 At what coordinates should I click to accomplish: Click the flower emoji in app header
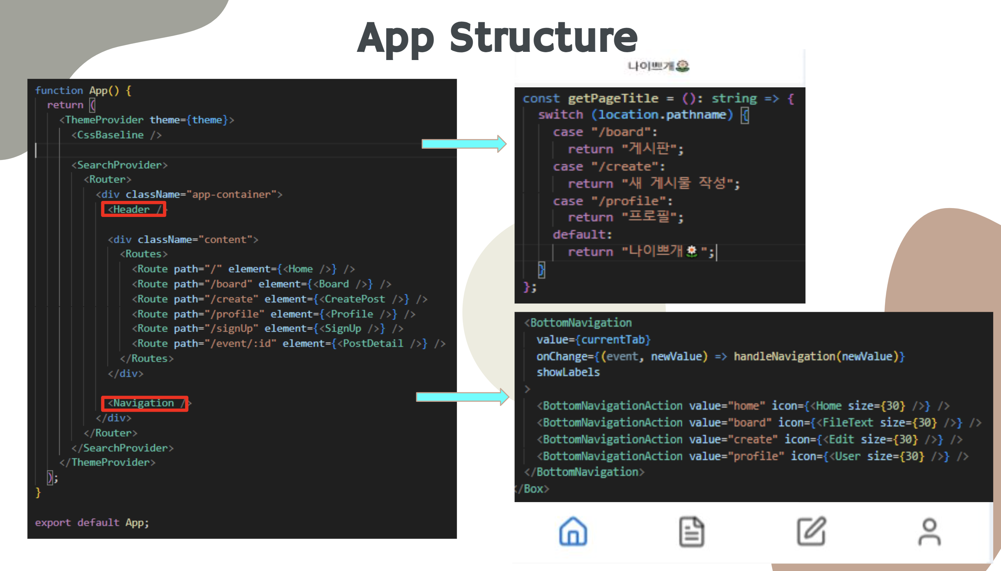tap(682, 66)
